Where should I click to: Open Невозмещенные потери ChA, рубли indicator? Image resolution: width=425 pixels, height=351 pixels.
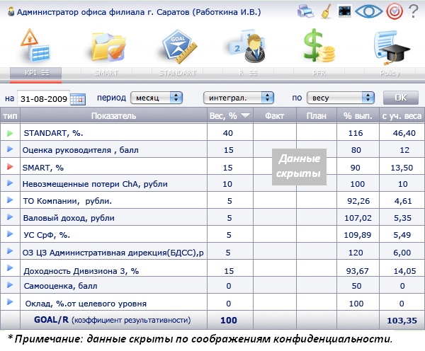[x=95, y=184]
